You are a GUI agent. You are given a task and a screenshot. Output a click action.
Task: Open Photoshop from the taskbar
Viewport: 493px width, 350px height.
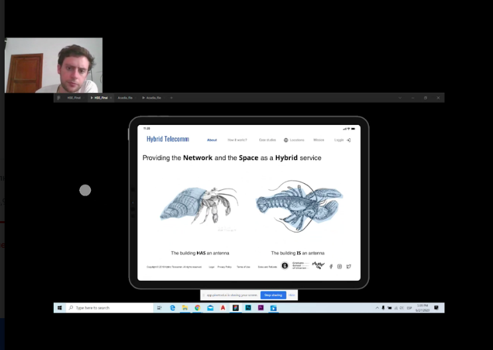(248, 307)
